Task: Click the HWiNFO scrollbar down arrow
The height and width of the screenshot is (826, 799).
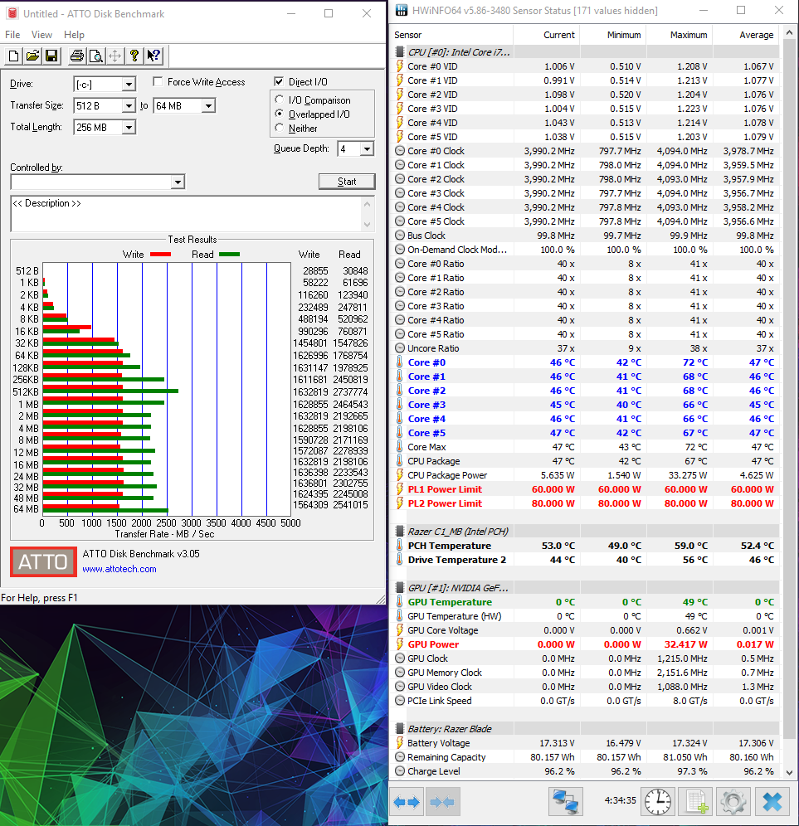Action: (x=789, y=773)
